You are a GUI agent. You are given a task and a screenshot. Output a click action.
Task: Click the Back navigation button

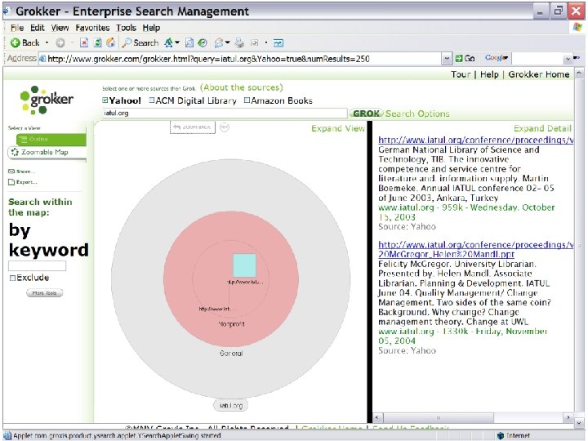(x=25, y=42)
